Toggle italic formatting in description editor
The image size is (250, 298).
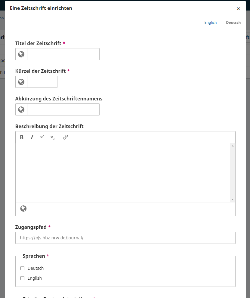tap(32, 137)
